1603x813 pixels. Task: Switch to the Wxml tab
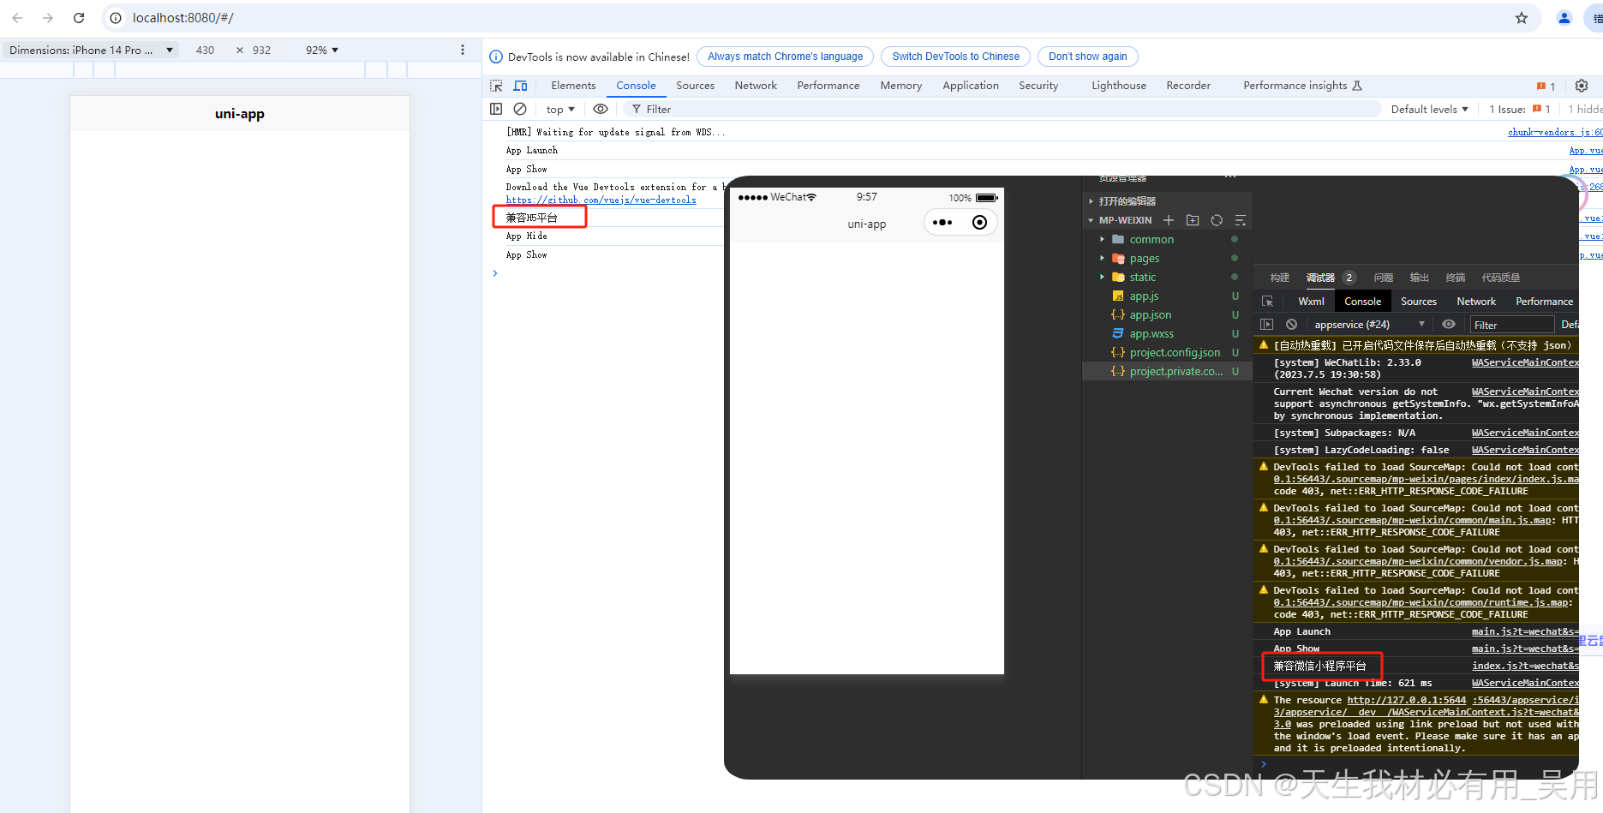click(1311, 302)
